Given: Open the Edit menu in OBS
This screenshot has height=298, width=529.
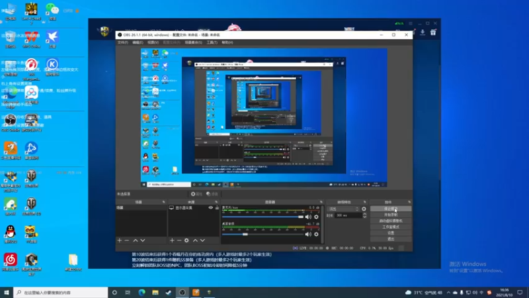Looking at the screenshot, I should 138,42.
